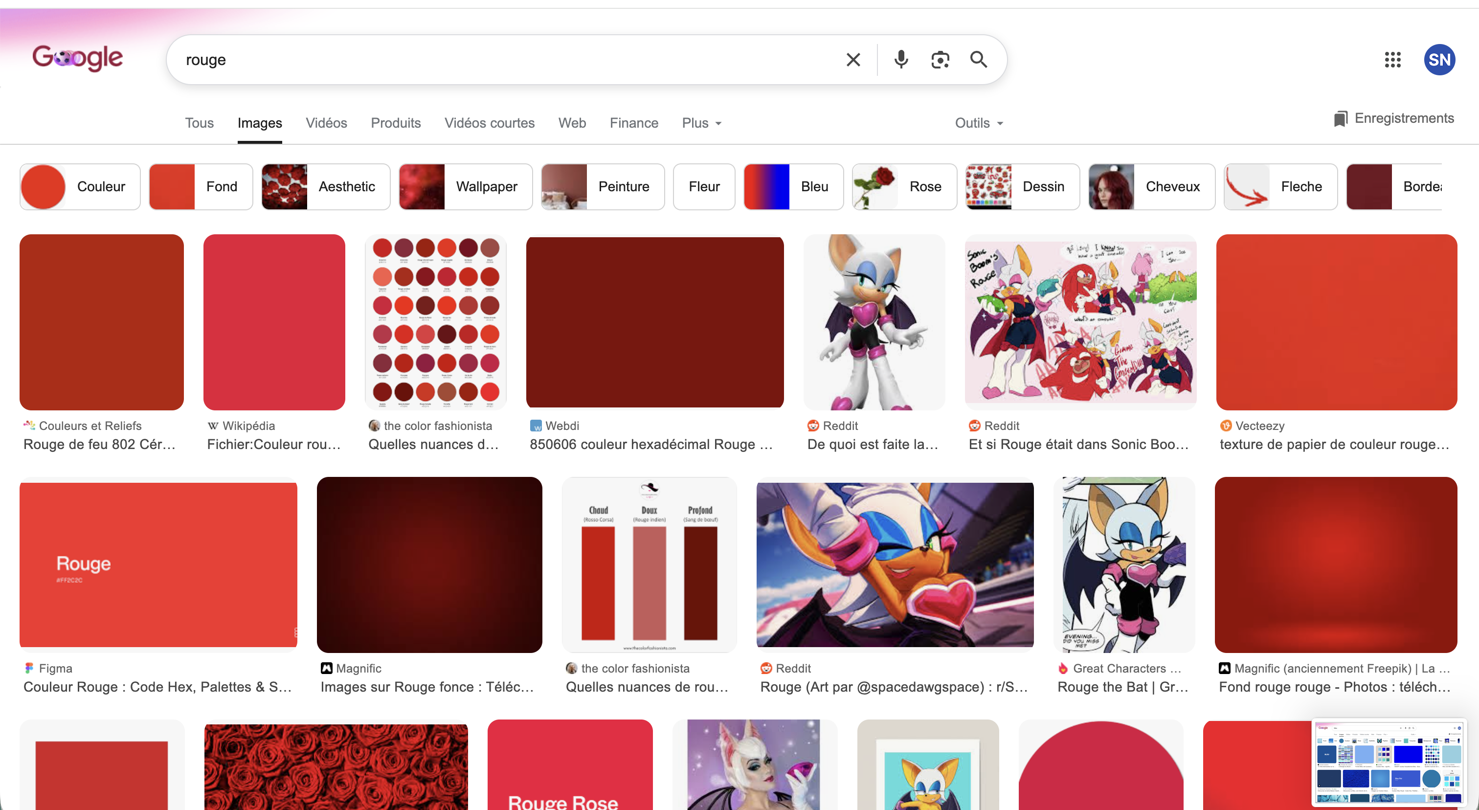Pick the Peinture filter chip
The image size is (1479, 810).
point(603,186)
